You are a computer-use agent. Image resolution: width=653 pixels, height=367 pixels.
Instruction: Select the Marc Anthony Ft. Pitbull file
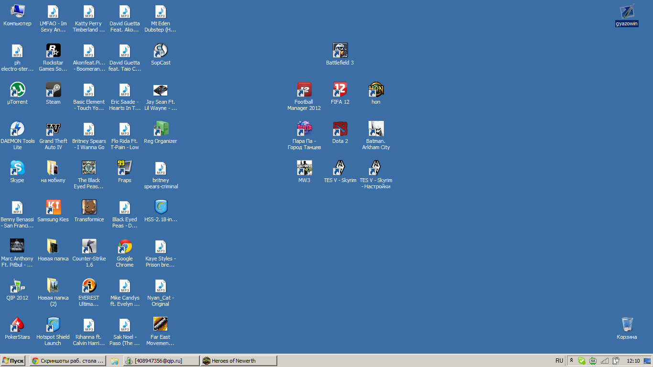point(17,253)
